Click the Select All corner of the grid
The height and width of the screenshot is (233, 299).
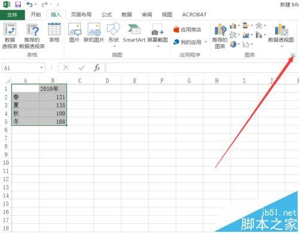[x=7, y=81]
